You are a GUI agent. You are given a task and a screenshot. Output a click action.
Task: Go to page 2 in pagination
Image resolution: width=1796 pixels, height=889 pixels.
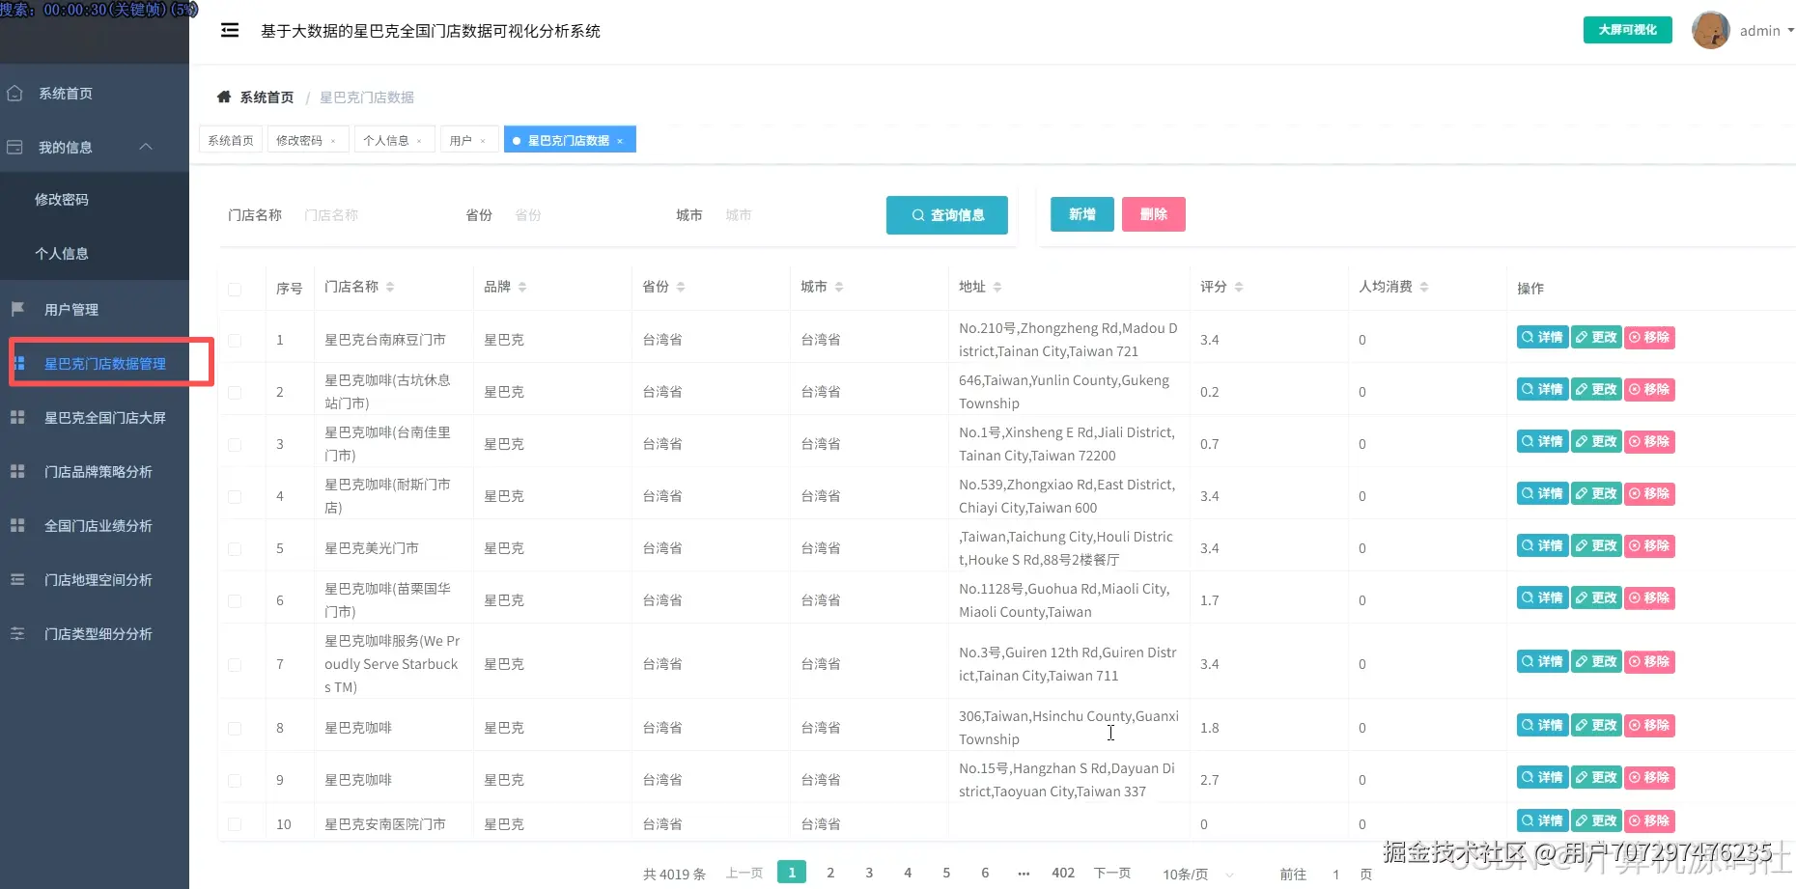(x=830, y=873)
